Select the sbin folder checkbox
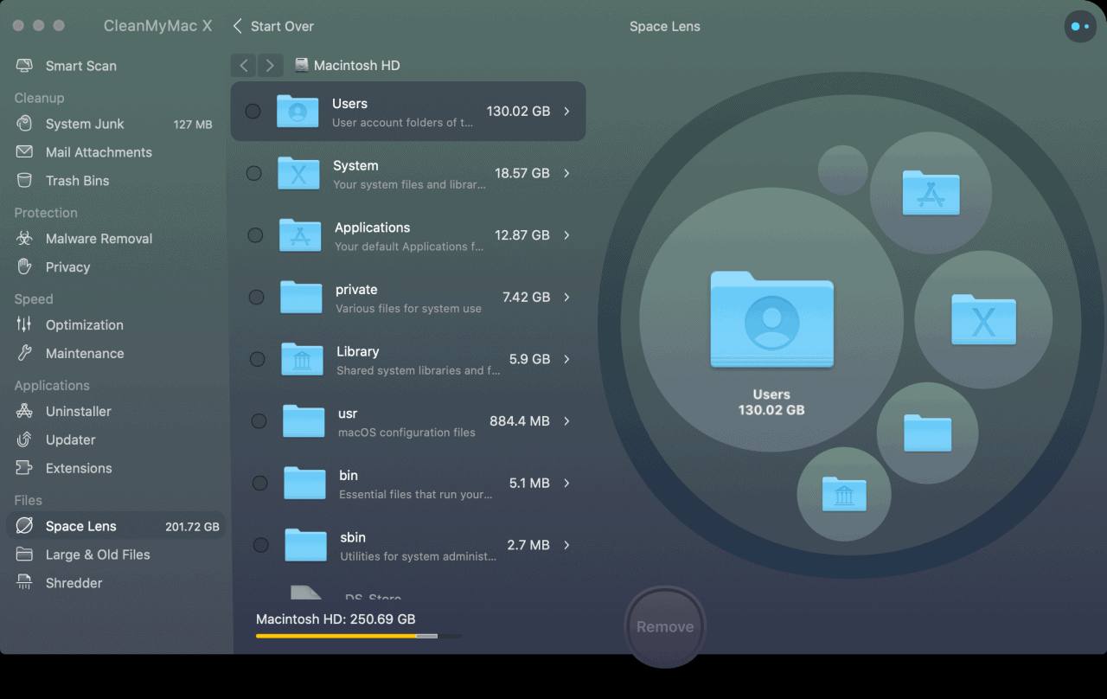1107x699 pixels. click(x=260, y=545)
